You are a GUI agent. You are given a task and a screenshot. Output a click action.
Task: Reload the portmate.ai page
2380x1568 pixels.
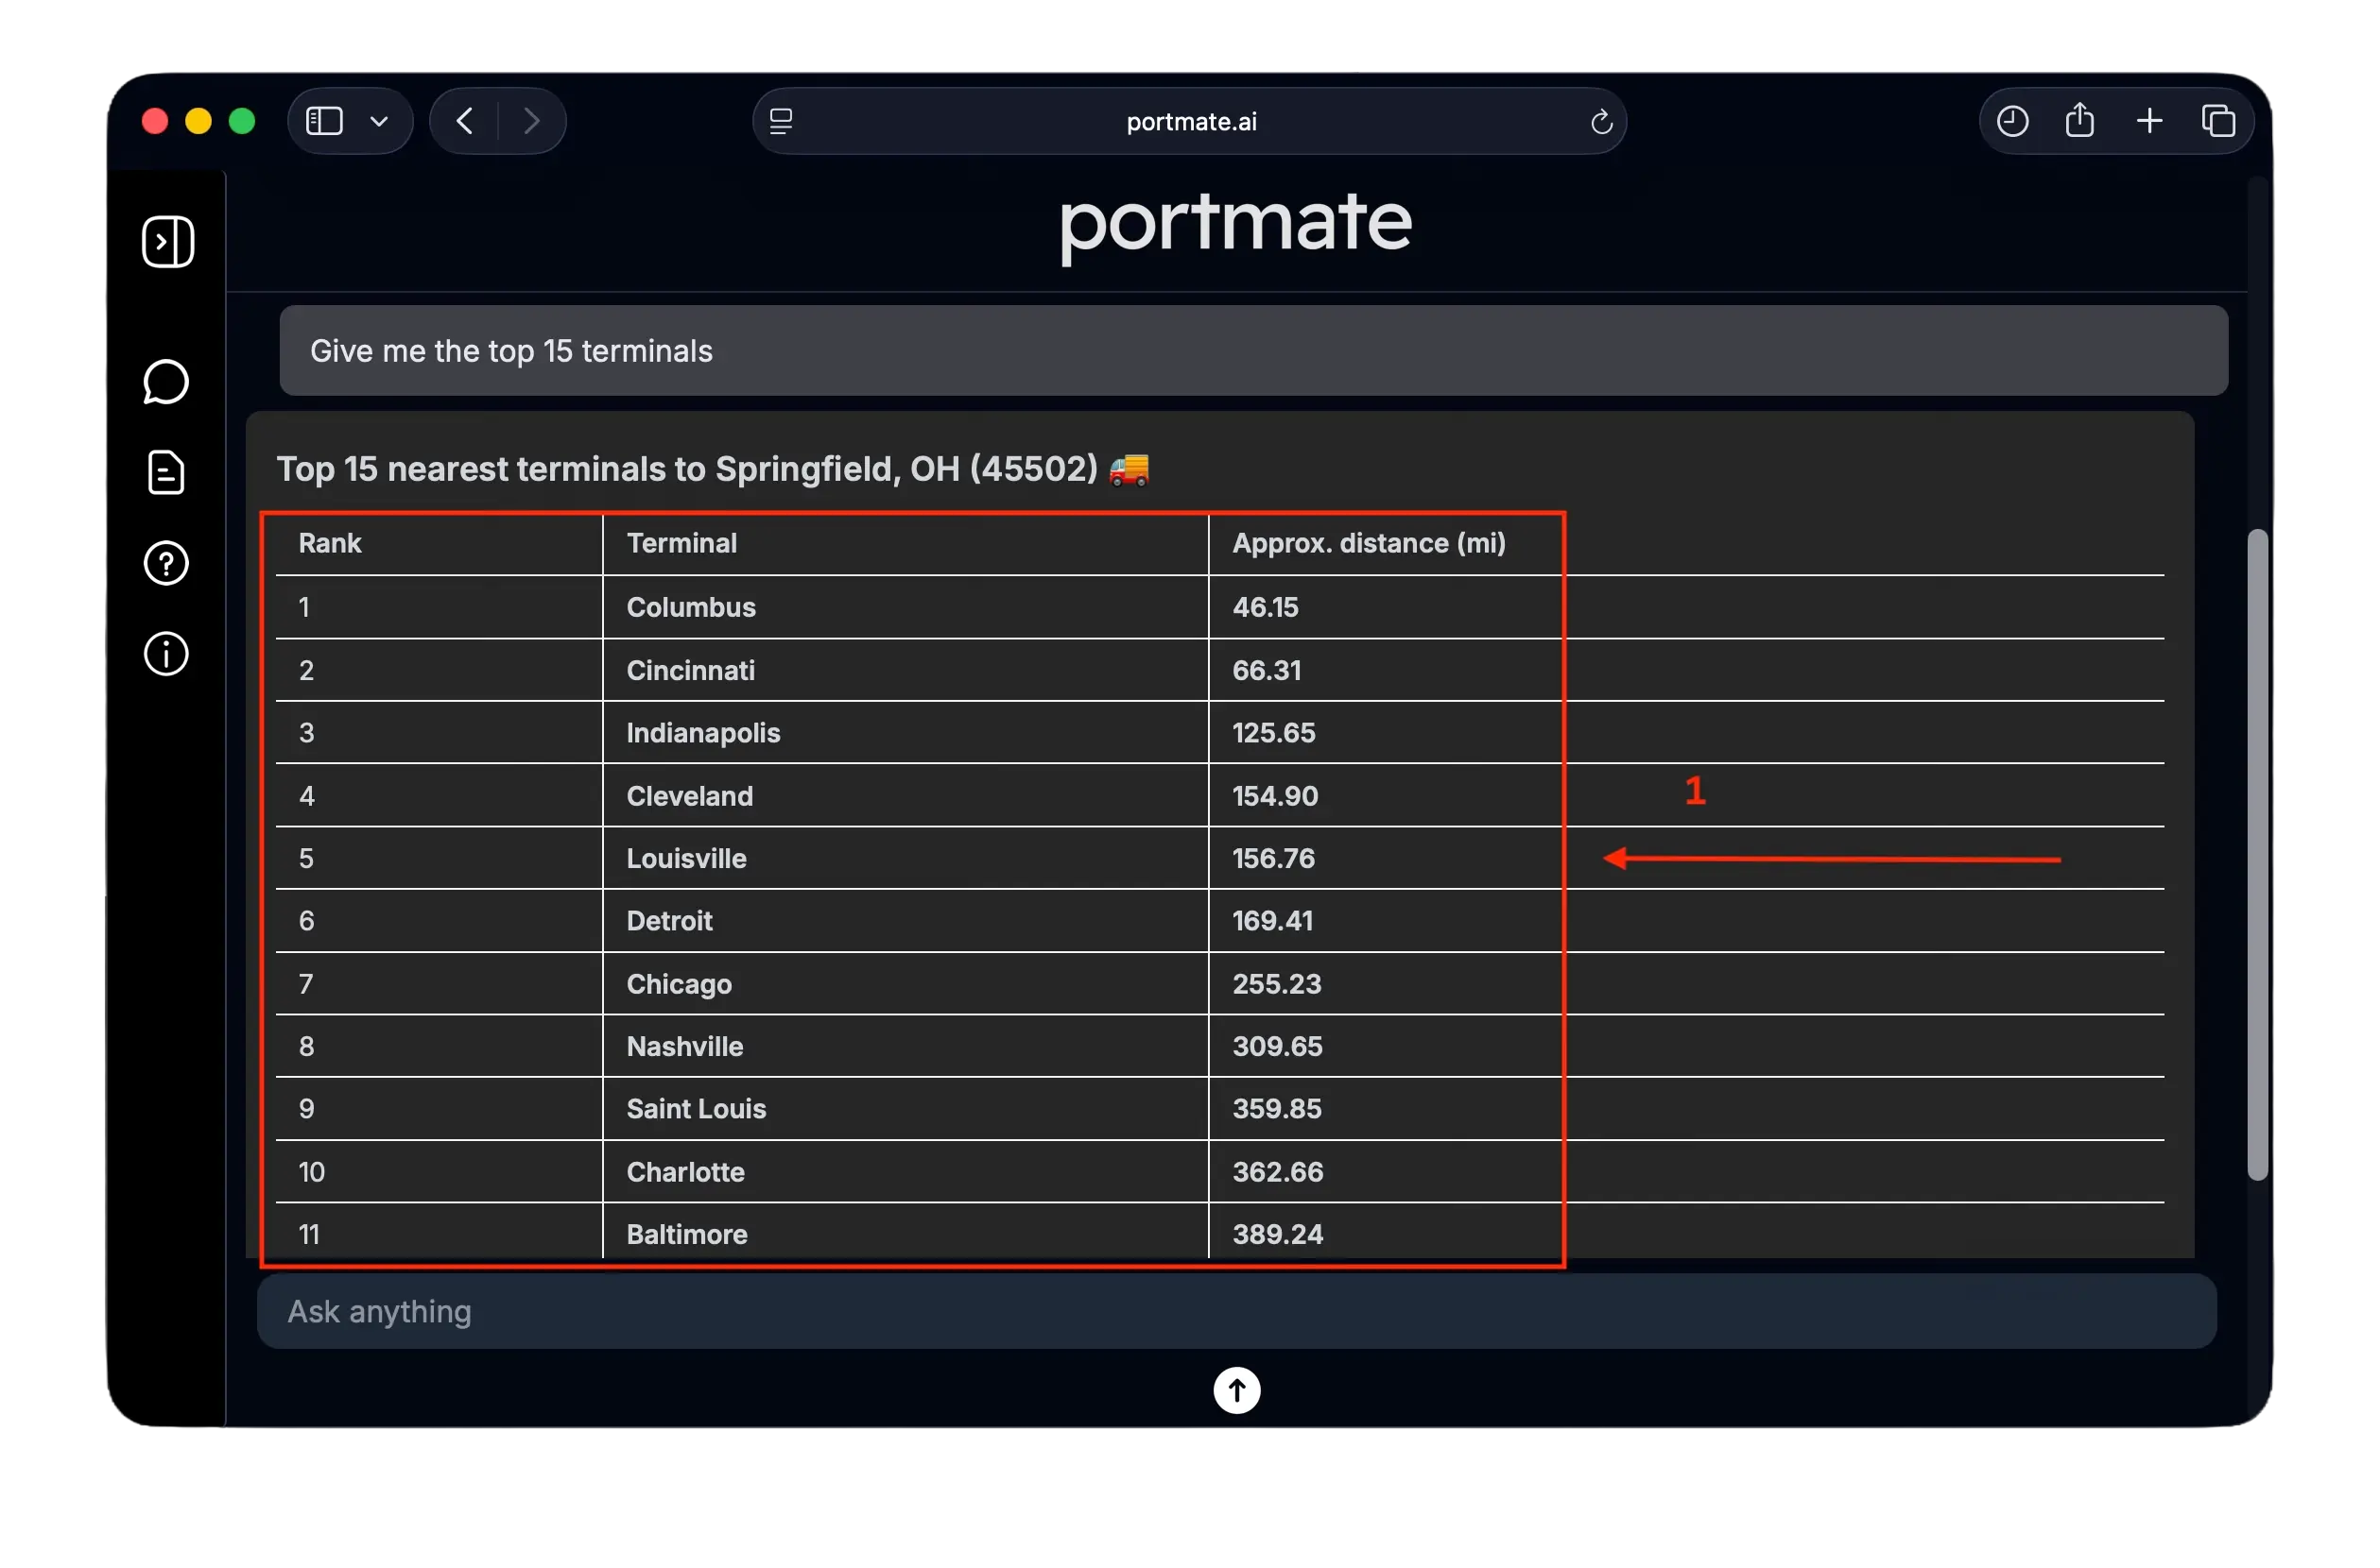click(x=1600, y=121)
